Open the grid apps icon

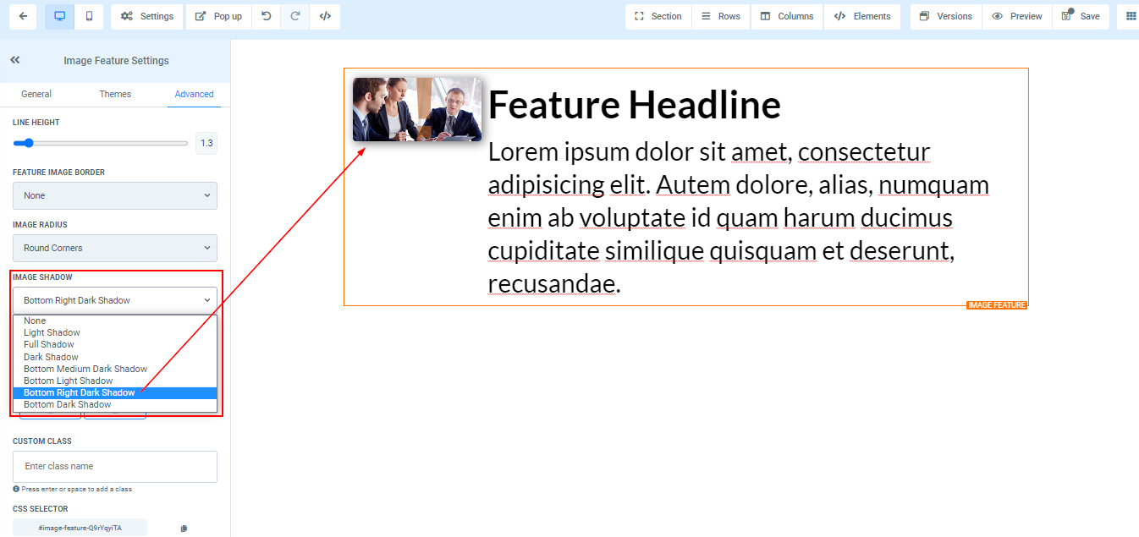(1131, 16)
